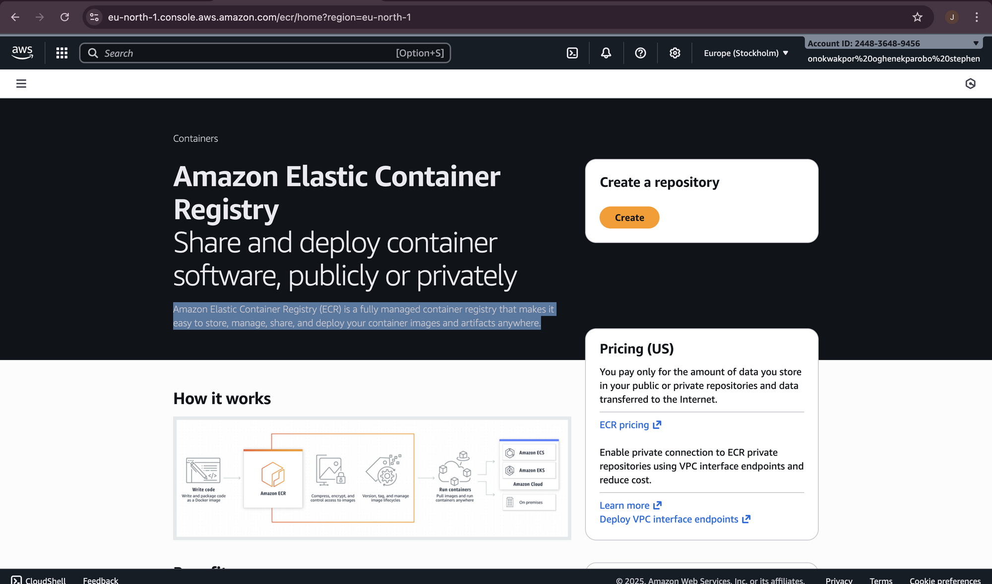Click the AWS logo home icon
Screen dimensions: 992x584
click(x=22, y=53)
